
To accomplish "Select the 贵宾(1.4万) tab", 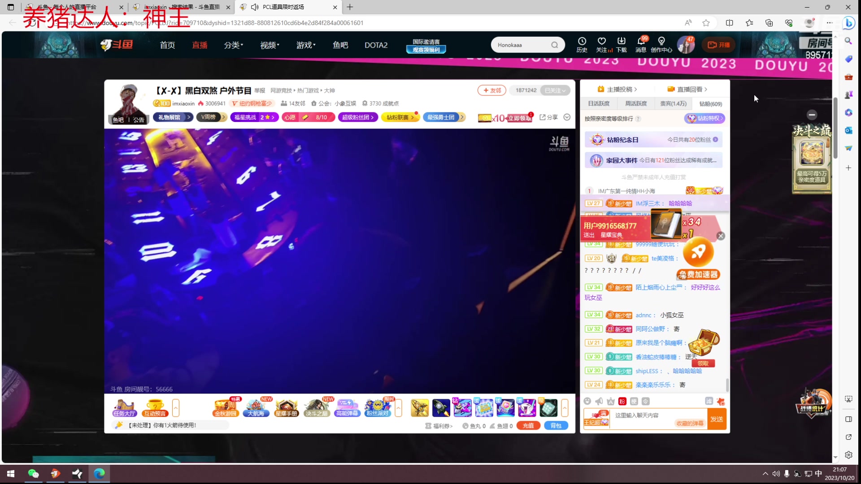I will (673, 104).
